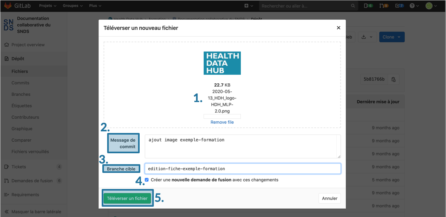Viewport: 446px width, 217px height.
Task: Click into the commit message text area
Action: (243, 146)
